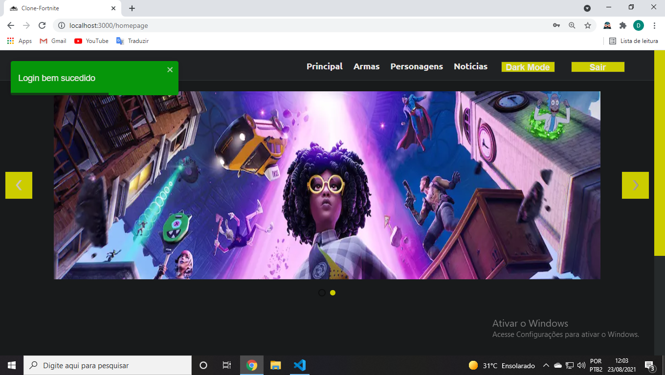Open the Traduzir bookmark
The image size is (665, 375).
[133, 41]
